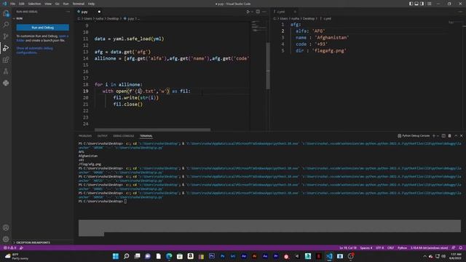
Task: Close the terminal panel
Action: click(x=461, y=136)
